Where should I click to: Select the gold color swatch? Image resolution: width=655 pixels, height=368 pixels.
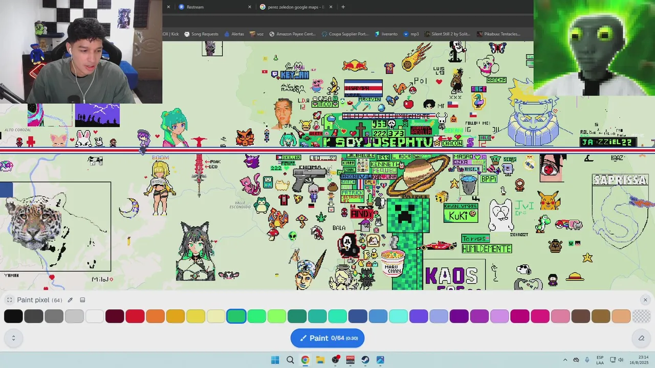(176, 316)
